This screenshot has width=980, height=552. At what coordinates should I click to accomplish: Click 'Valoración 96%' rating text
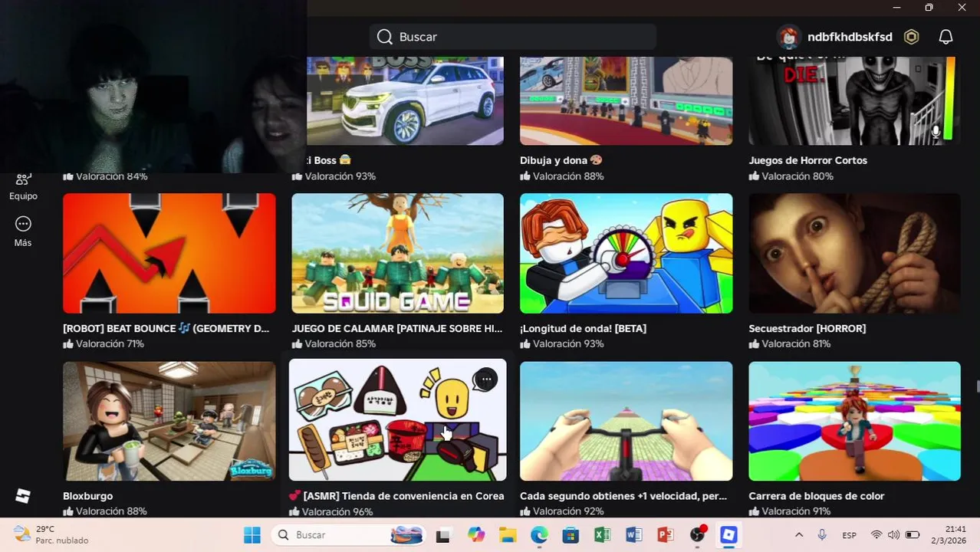tap(338, 511)
